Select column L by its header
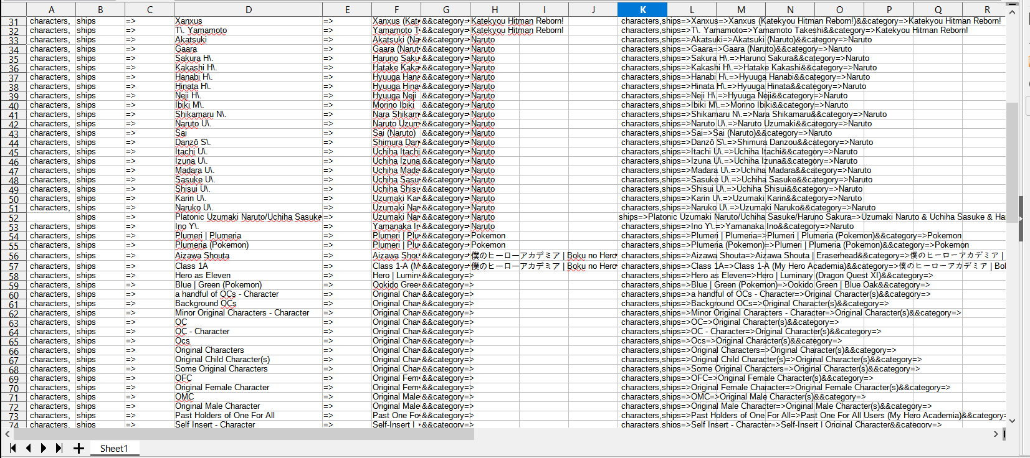Viewport: 1030px width, 458px height. pyautogui.click(x=692, y=9)
